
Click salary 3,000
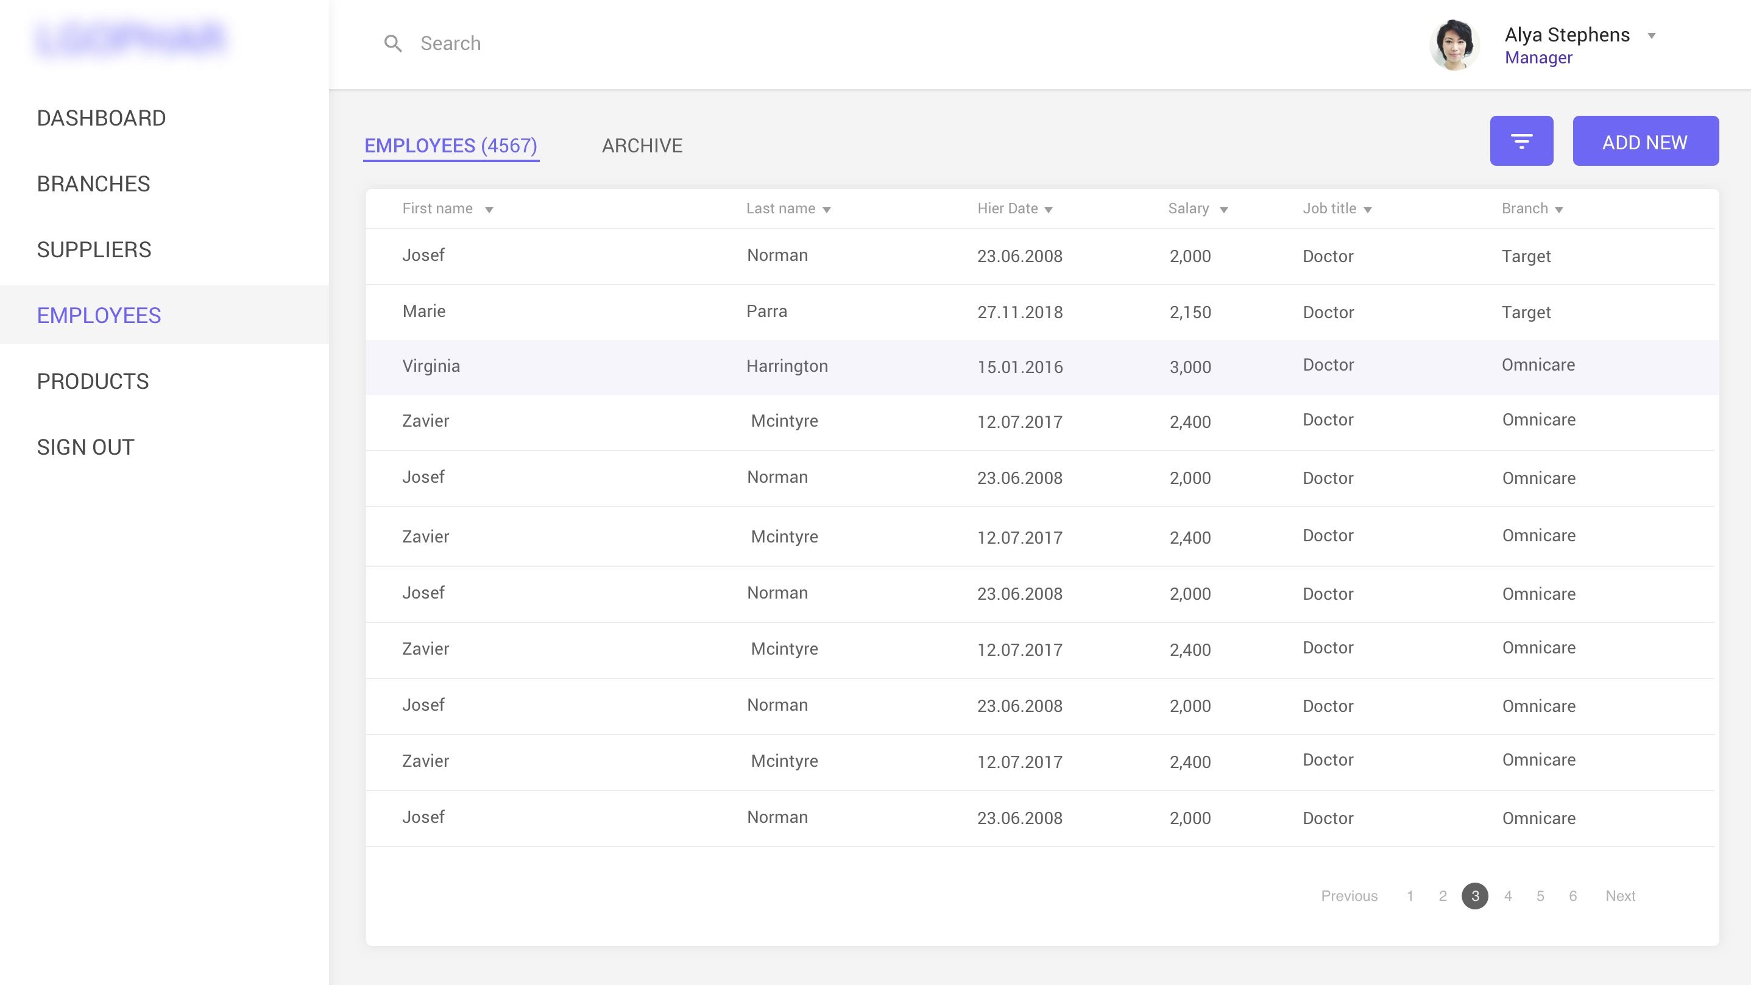pos(1190,368)
